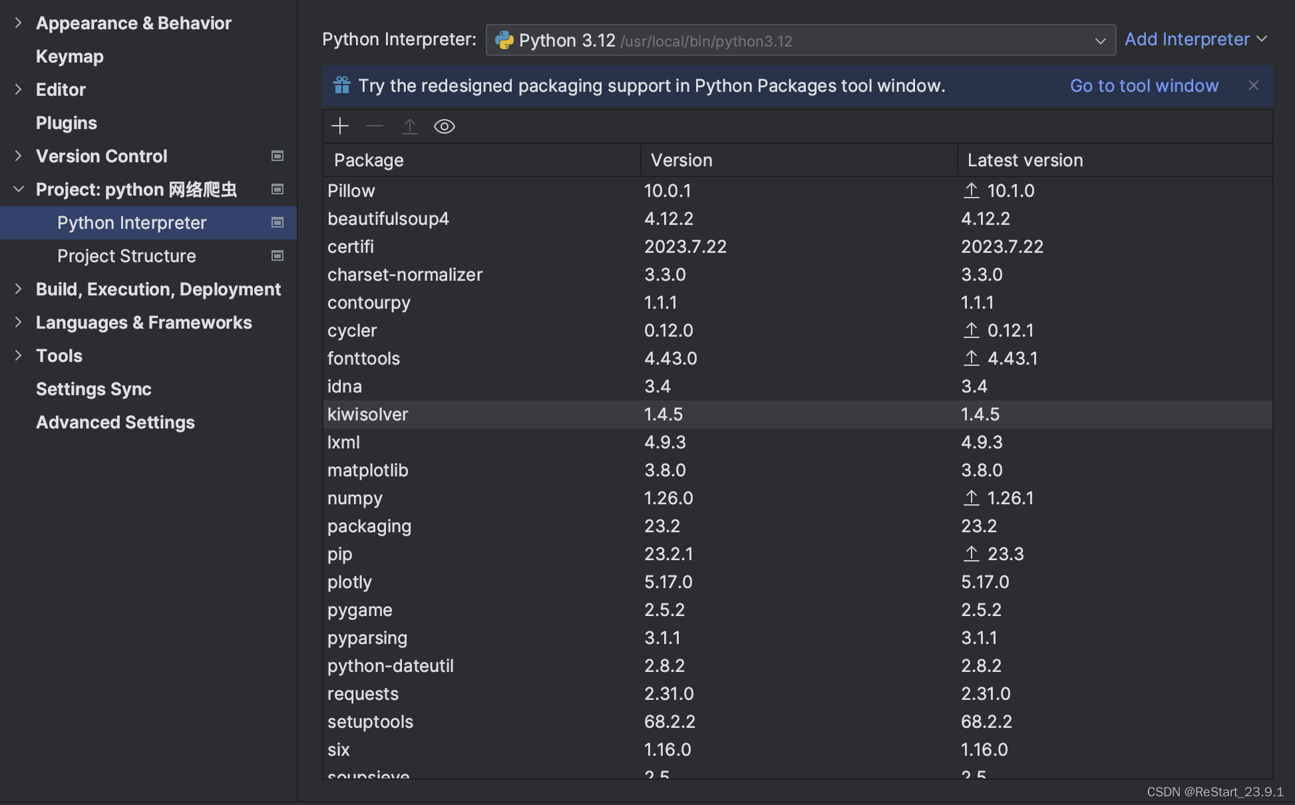This screenshot has width=1295, height=805.
Task: Select the requests package row
Action: [798, 693]
